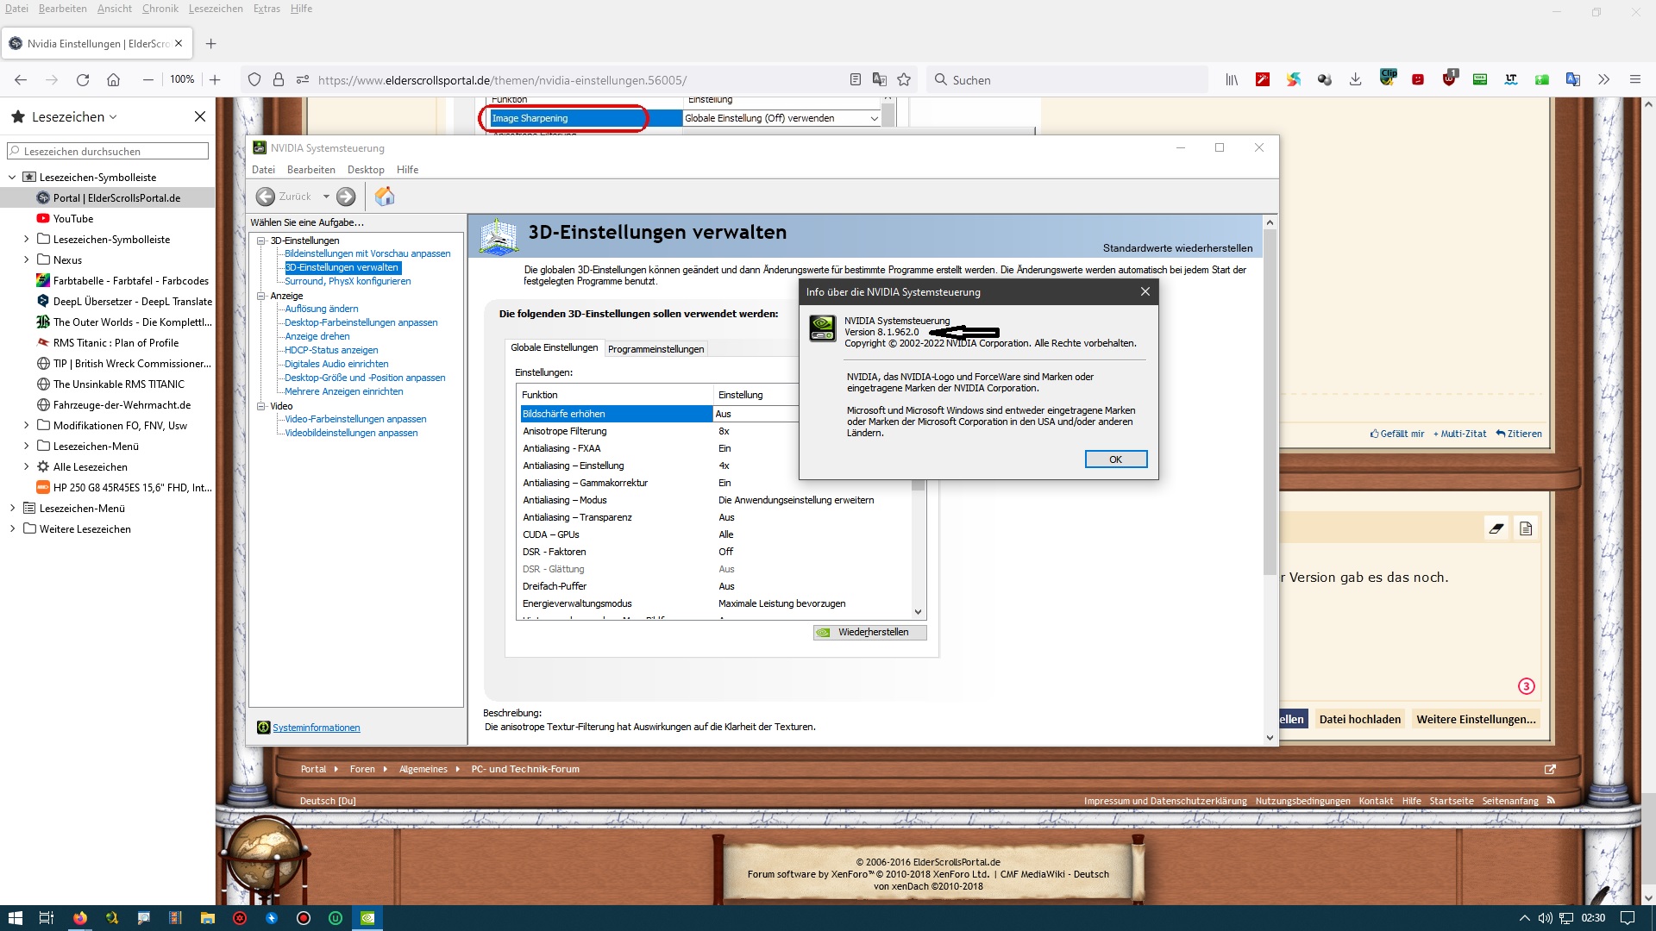Open NVIDIA app in Windows taskbar
Image resolution: width=1656 pixels, height=931 pixels.
(x=367, y=918)
